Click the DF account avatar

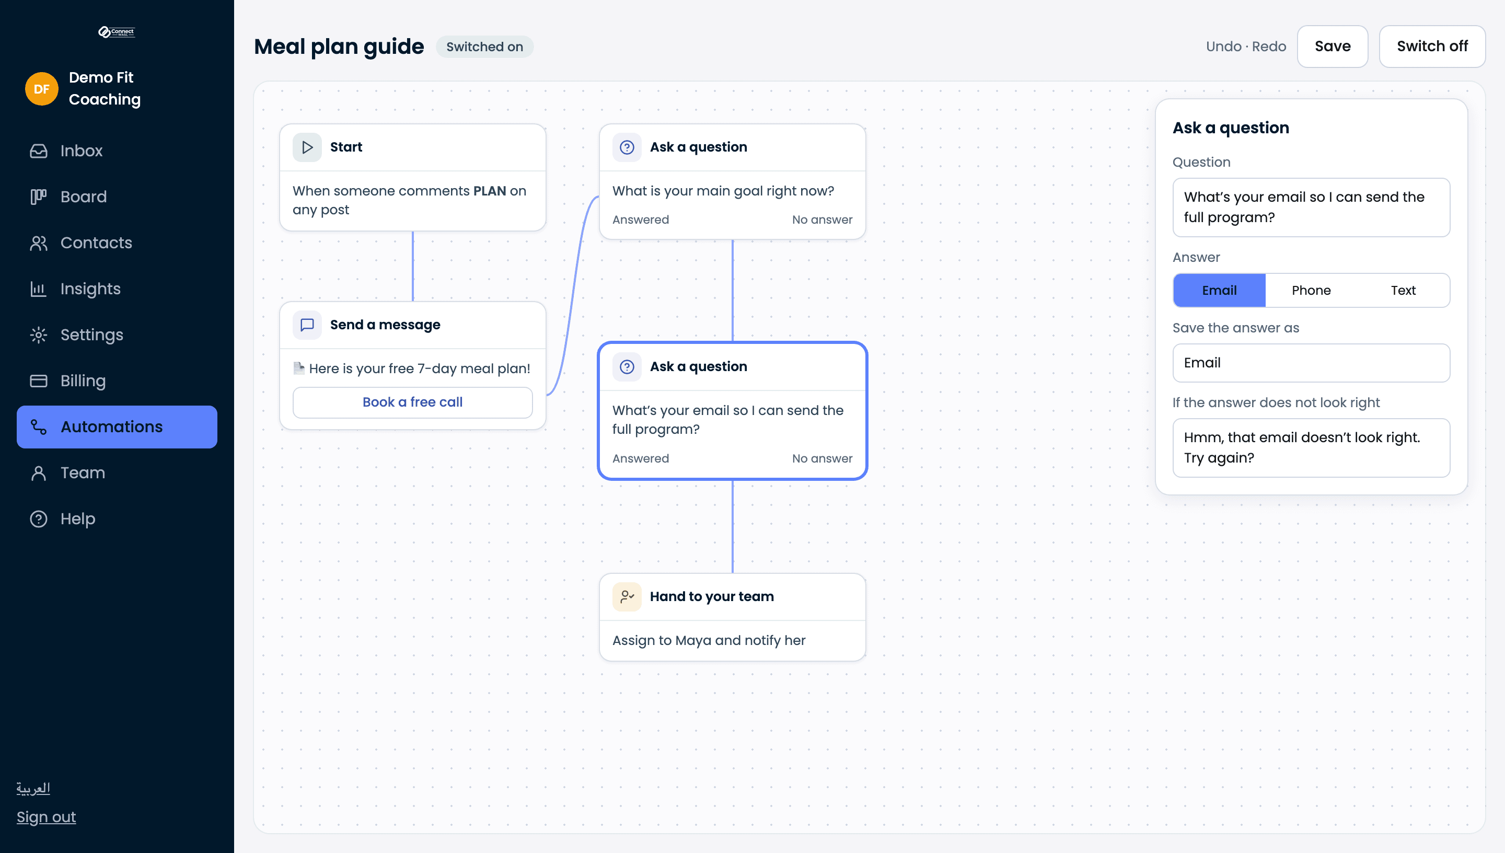[x=42, y=88]
